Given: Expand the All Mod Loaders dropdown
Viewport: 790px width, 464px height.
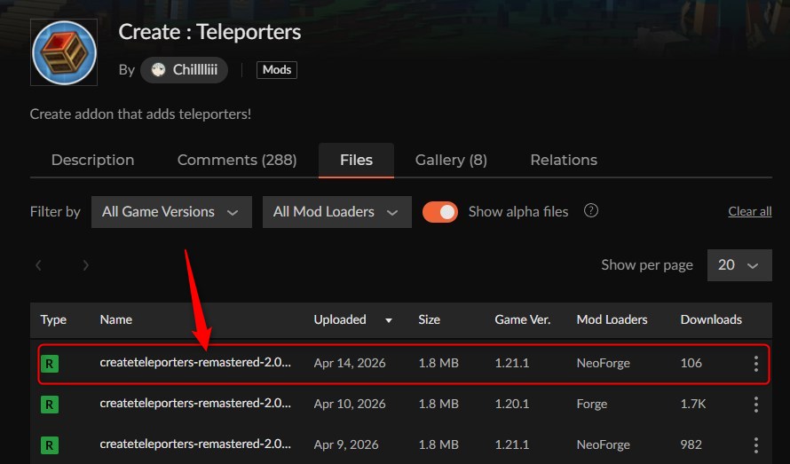Looking at the screenshot, I should pyautogui.click(x=336, y=212).
